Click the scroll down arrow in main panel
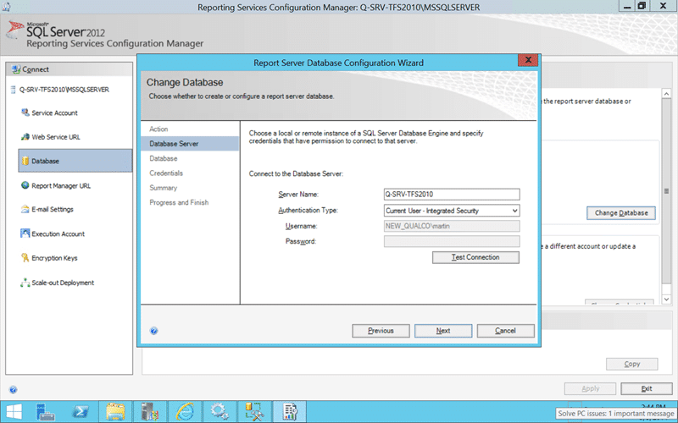The image size is (678, 423). tap(666, 299)
